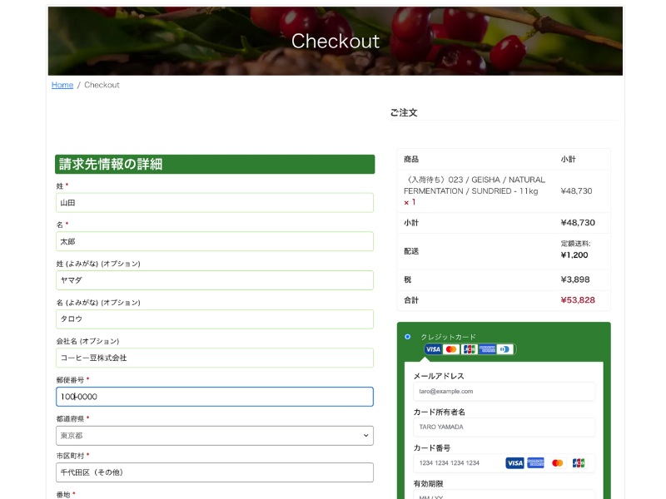The height and width of the screenshot is (499, 666).
Task: Click the Mastercard icon inside the カード番号 field
Action: coord(557,462)
